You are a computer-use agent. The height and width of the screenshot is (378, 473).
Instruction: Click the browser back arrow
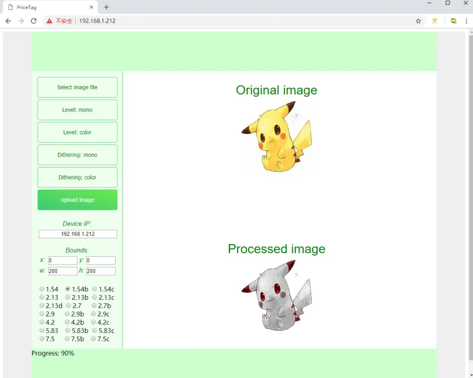click(8, 21)
